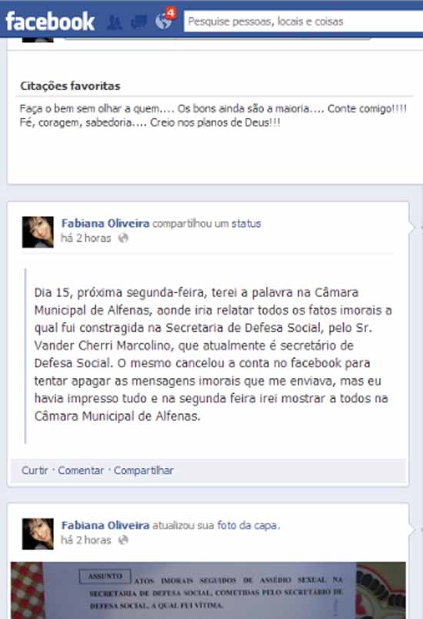Click the Facebook logo
The height and width of the screenshot is (619, 423).
50,22
